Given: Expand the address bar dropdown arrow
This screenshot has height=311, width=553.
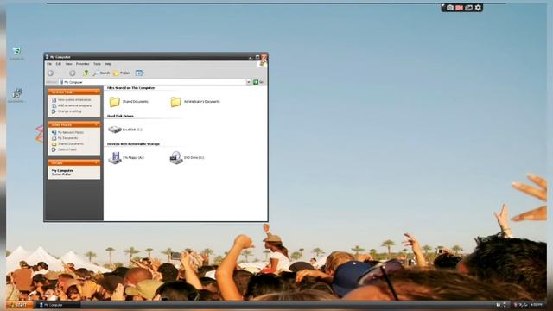Looking at the screenshot, I should [x=249, y=82].
